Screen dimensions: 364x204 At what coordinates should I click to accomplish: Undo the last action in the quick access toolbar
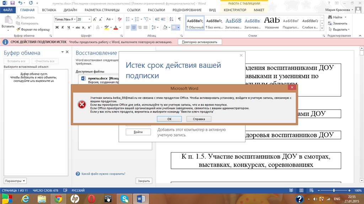coord(20,3)
